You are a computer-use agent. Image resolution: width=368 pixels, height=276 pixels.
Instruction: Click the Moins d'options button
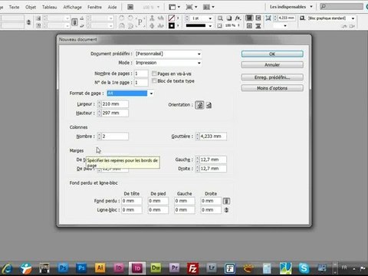272,88
